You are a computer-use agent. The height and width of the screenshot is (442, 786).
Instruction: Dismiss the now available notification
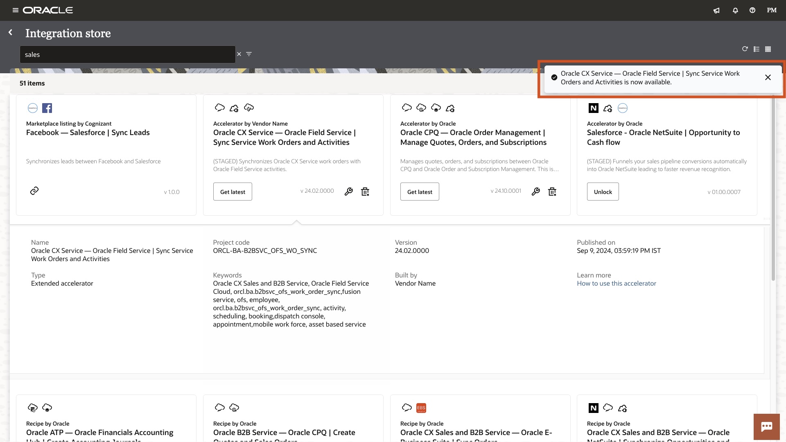tap(768, 77)
